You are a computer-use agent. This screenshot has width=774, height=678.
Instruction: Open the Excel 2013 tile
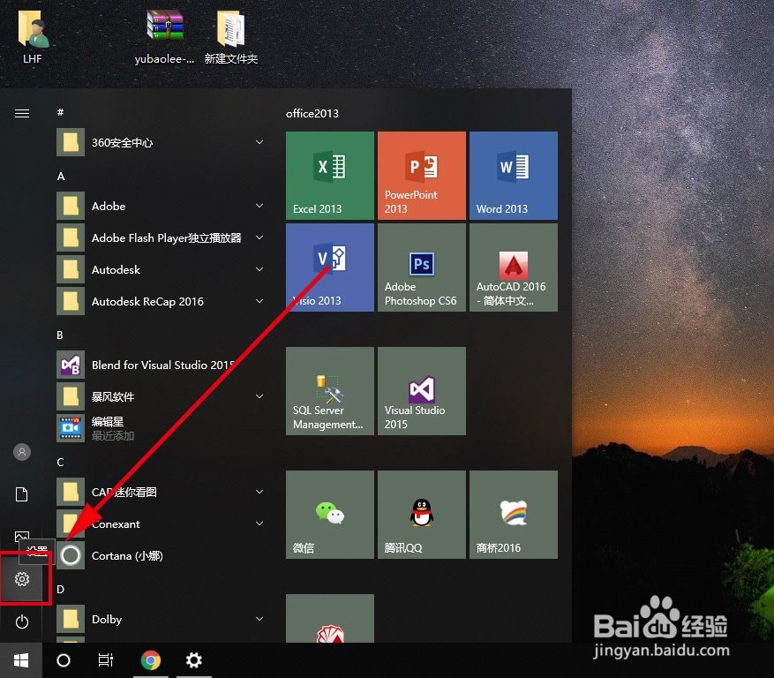click(329, 175)
